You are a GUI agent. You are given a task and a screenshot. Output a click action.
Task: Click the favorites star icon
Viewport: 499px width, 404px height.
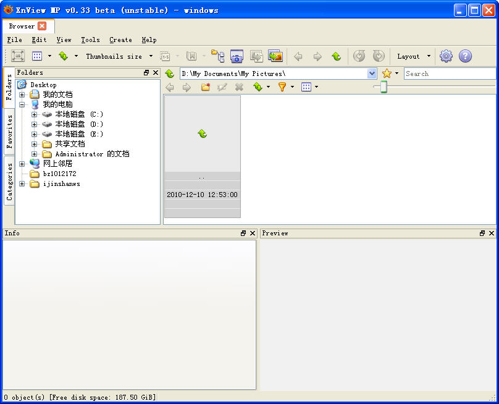coord(387,74)
